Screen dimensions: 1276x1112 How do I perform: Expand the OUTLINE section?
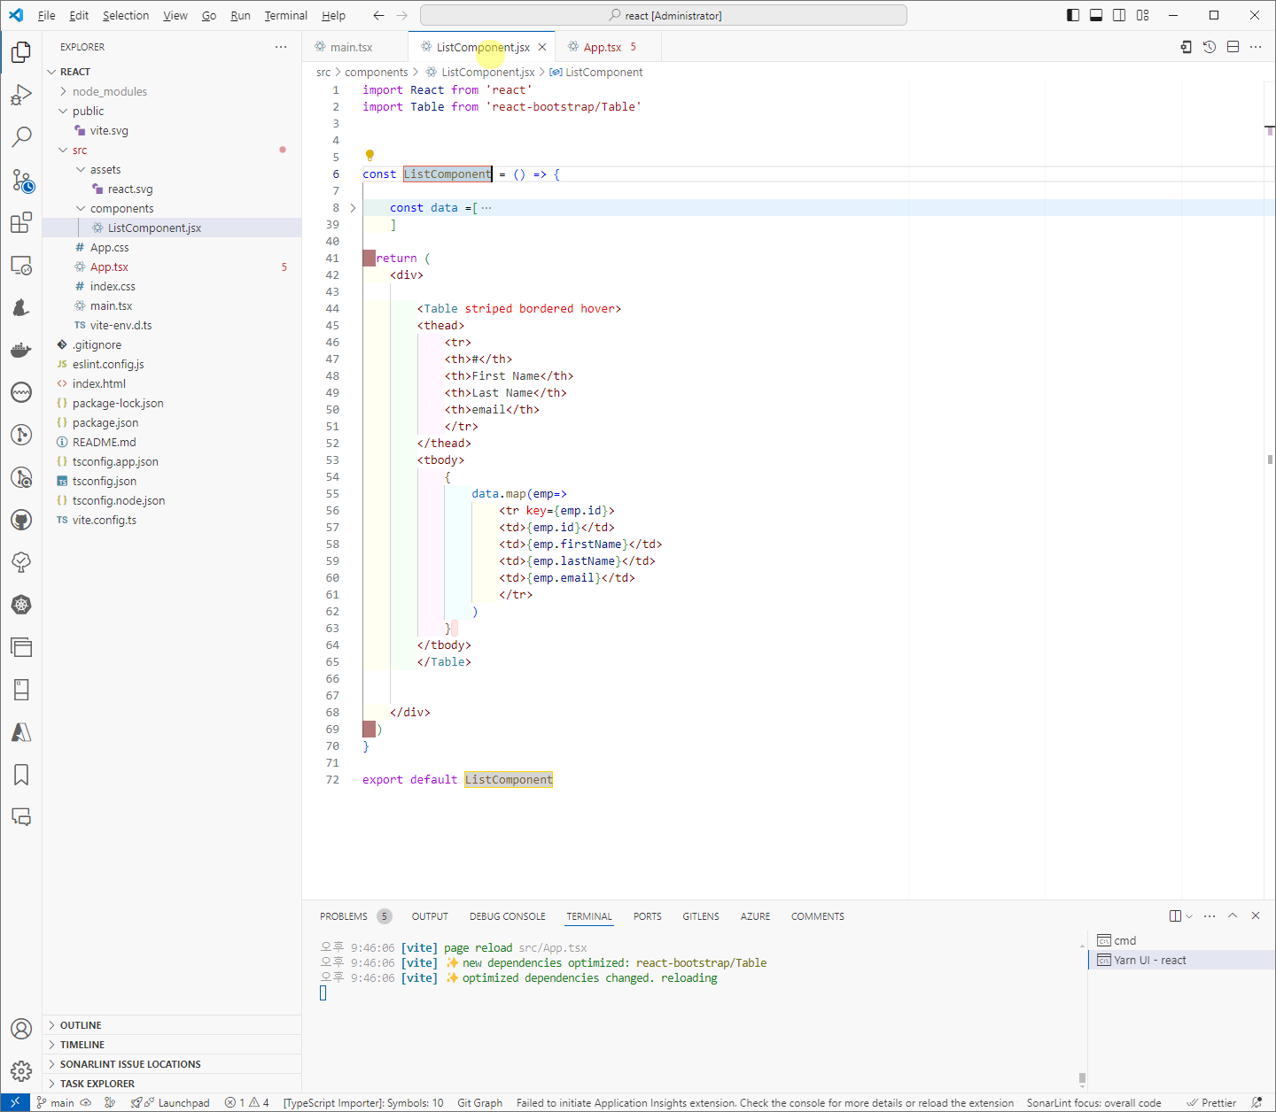click(x=172, y=1025)
